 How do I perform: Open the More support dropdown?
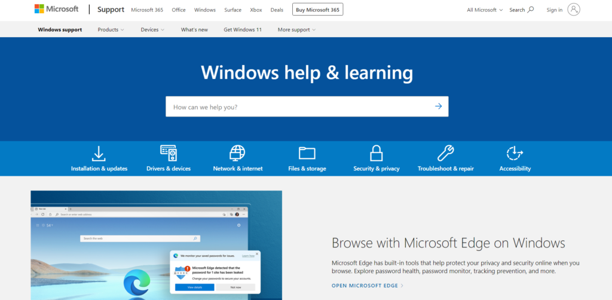pyautogui.click(x=296, y=29)
